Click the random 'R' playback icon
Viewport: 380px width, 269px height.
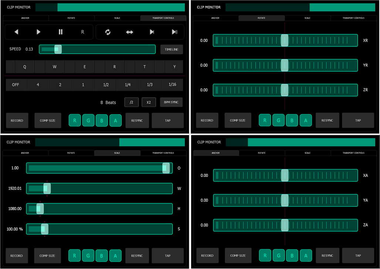click(x=82, y=32)
